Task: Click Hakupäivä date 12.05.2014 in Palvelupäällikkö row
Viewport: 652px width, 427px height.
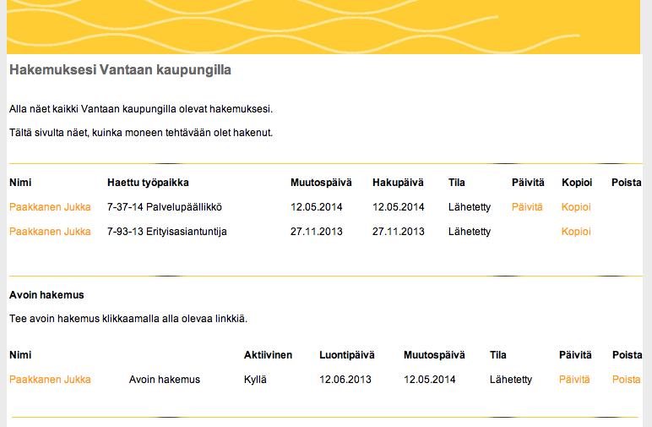Action: point(399,207)
